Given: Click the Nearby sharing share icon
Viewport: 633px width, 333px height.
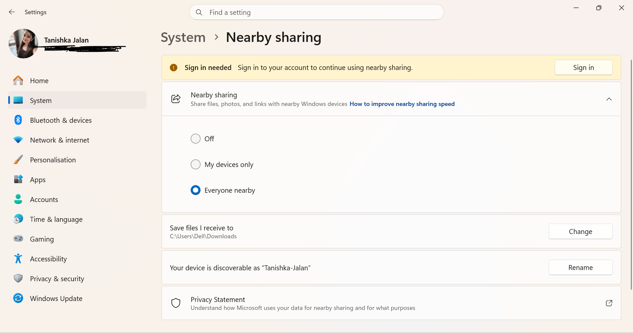Looking at the screenshot, I should (x=176, y=99).
